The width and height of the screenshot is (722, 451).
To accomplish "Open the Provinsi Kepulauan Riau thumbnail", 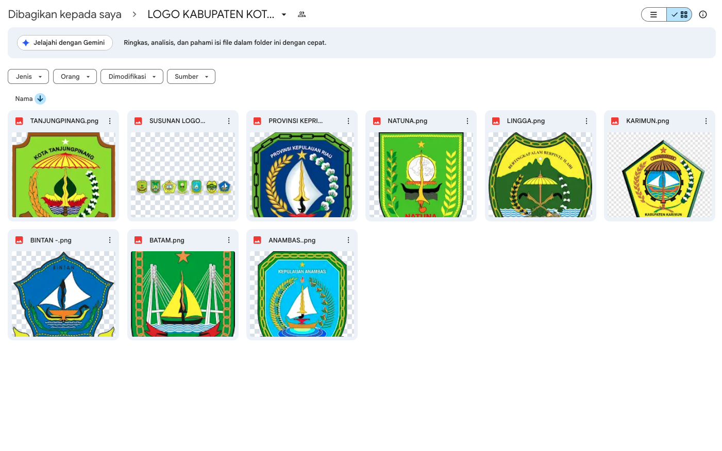I will pyautogui.click(x=302, y=175).
